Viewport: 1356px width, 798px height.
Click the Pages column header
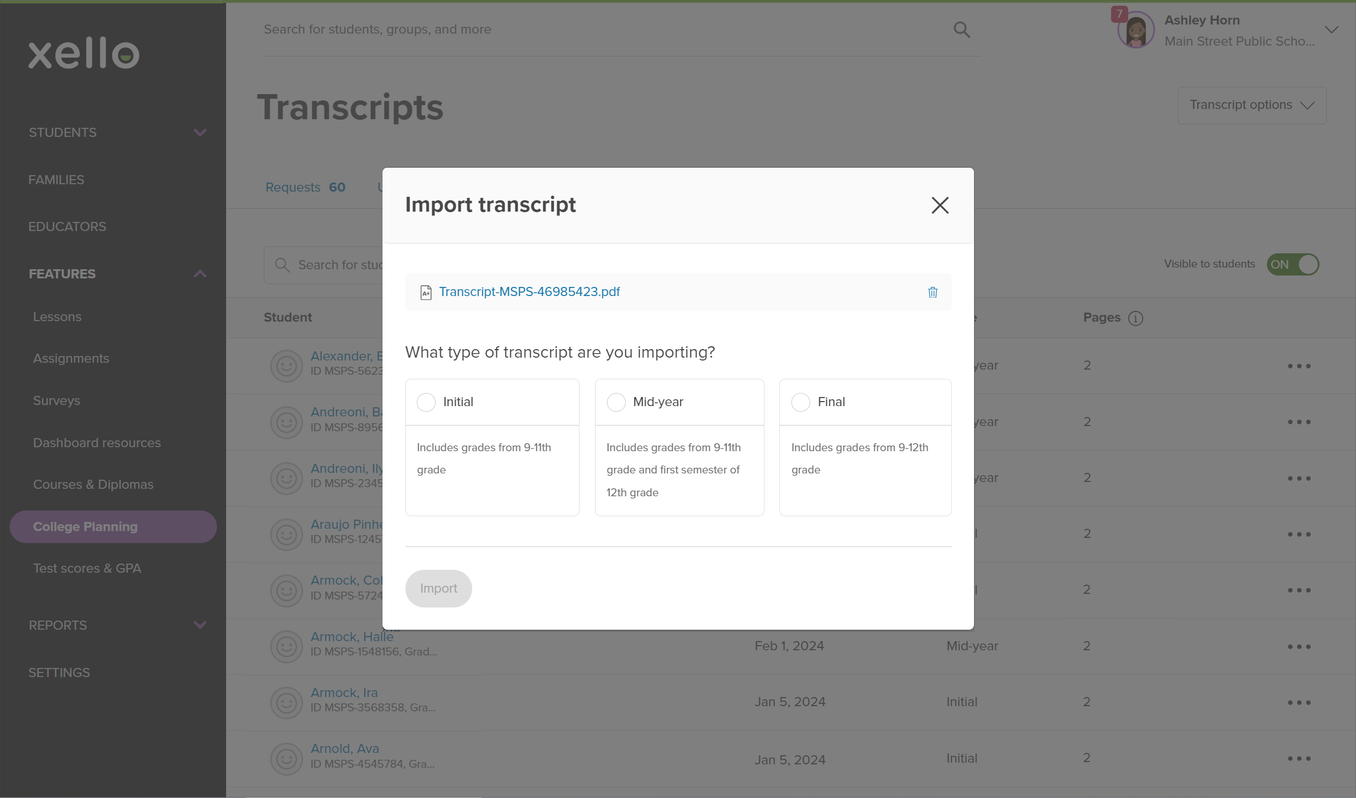1102,317
